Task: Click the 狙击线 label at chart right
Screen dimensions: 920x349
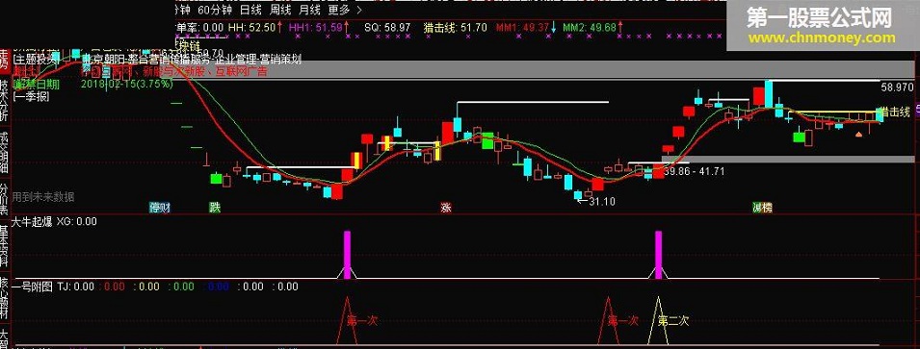Action: pos(896,112)
